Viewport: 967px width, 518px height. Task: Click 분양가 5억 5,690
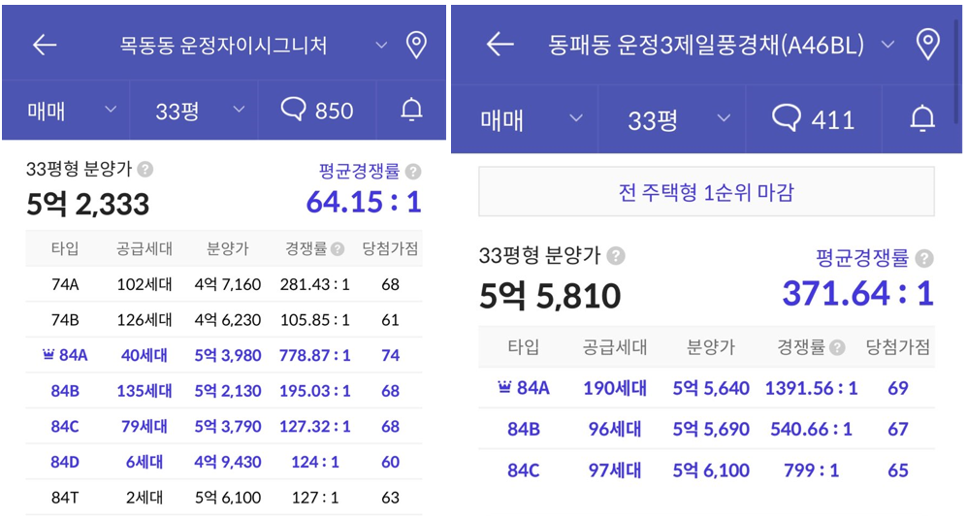[x=711, y=429]
